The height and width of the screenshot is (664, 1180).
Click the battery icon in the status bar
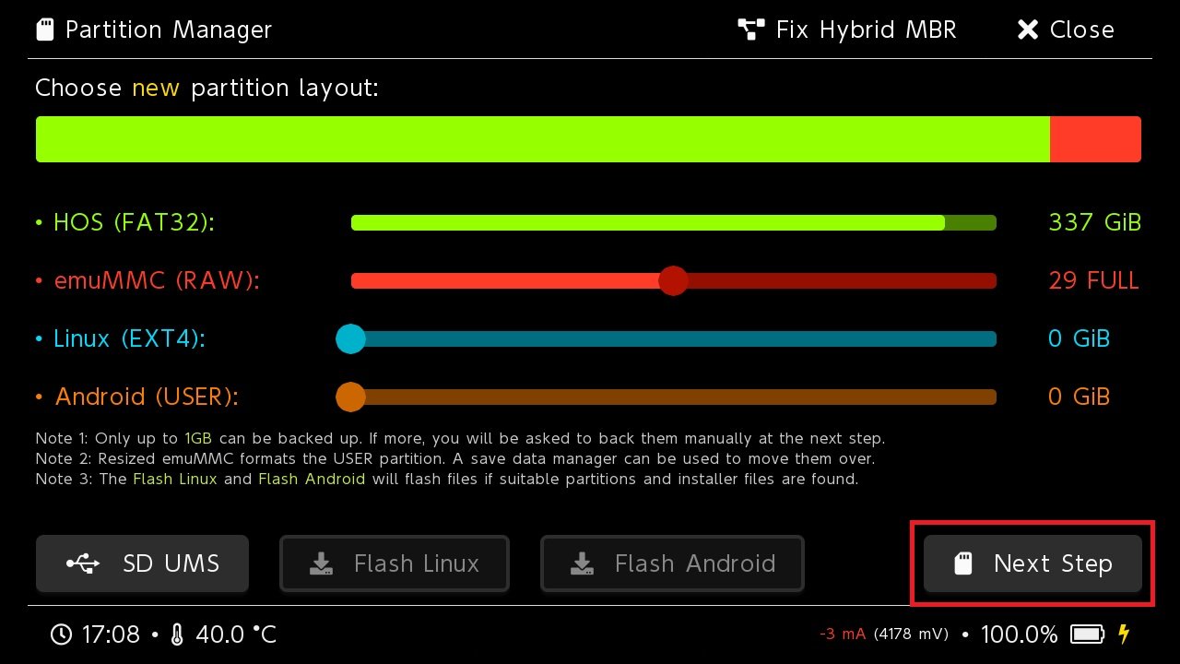pyautogui.click(x=1087, y=634)
